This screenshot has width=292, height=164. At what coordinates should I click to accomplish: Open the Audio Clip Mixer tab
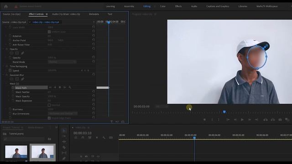66,14
